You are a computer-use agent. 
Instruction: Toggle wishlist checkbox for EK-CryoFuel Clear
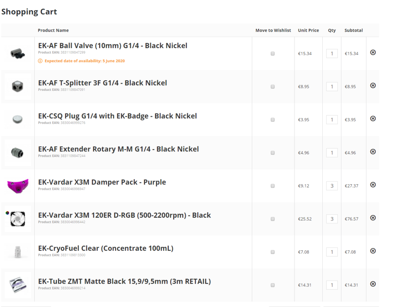point(273,252)
